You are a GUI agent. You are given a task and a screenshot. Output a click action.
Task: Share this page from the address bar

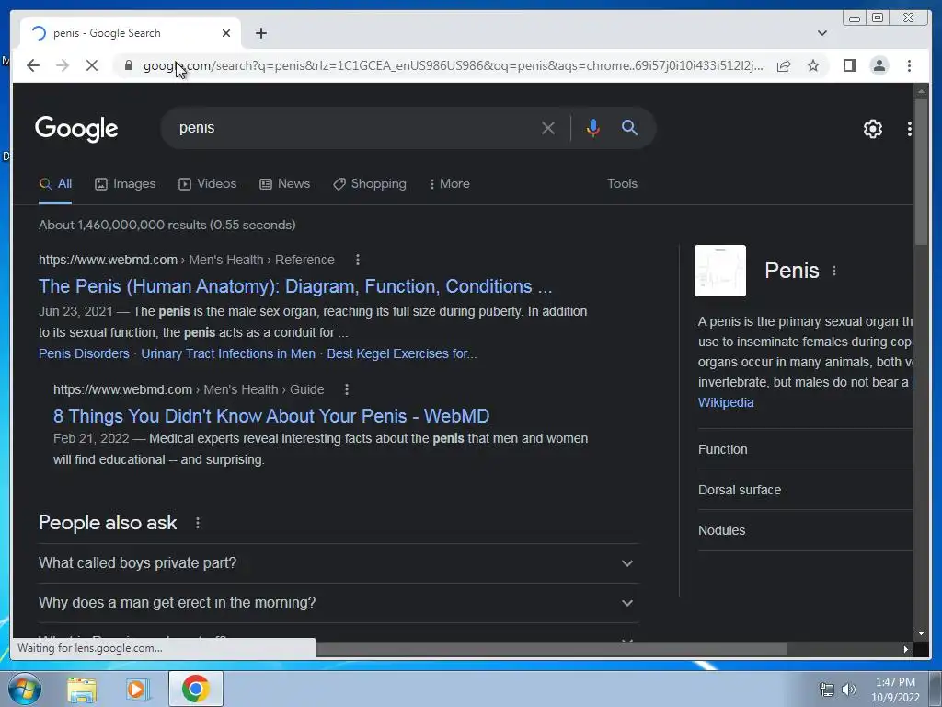[x=784, y=65]
